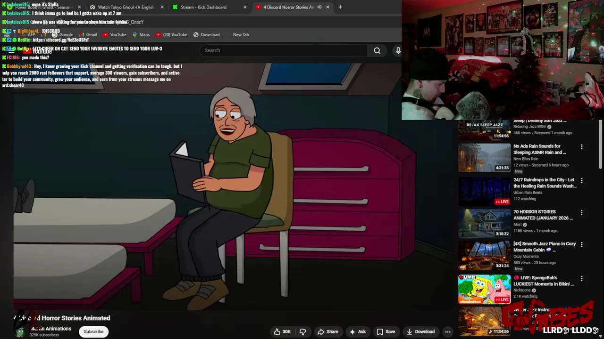
Task: Open options menu for 24/7 Raindrops video
Action: (x=581, y=181)
